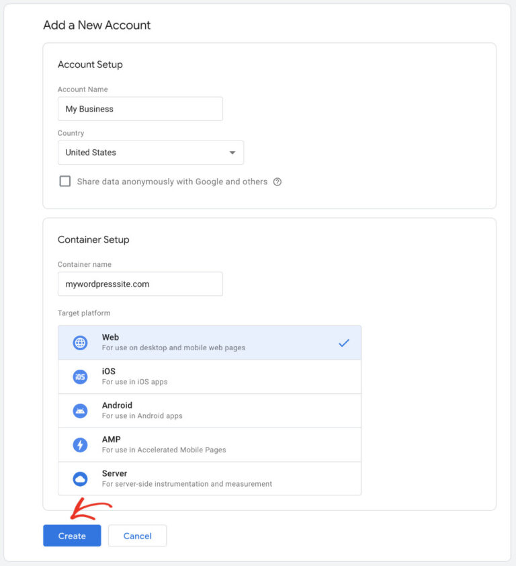Click the Create button
516x566 pixels.
click(x=71, y=536)
